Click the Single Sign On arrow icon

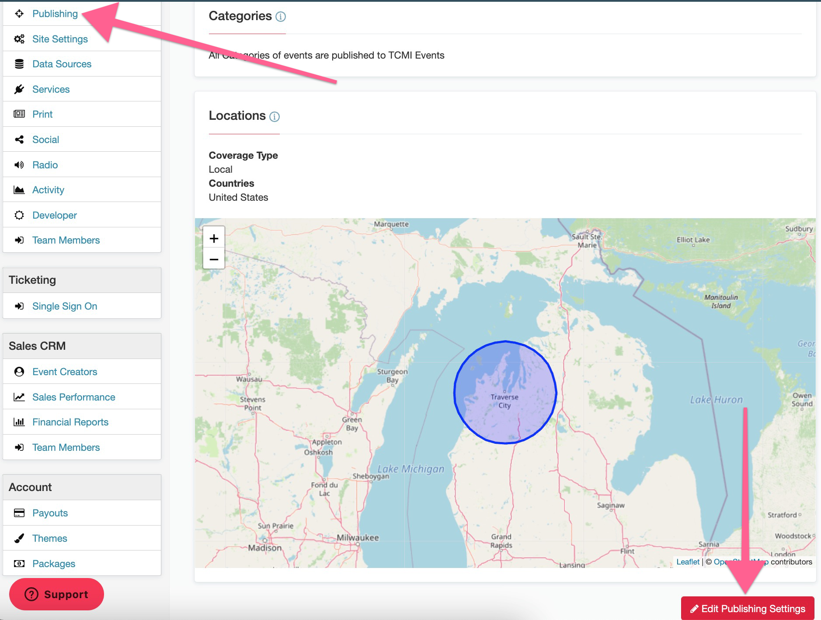19,306
